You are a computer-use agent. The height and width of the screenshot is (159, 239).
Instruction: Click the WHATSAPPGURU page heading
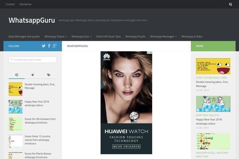[x=77, y=46]
